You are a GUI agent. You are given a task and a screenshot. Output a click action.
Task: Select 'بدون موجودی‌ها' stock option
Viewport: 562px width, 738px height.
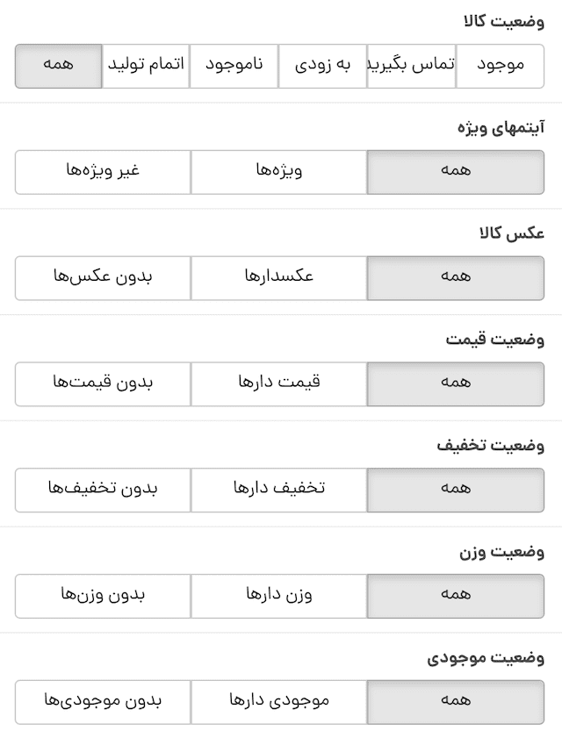pos(103,702)
